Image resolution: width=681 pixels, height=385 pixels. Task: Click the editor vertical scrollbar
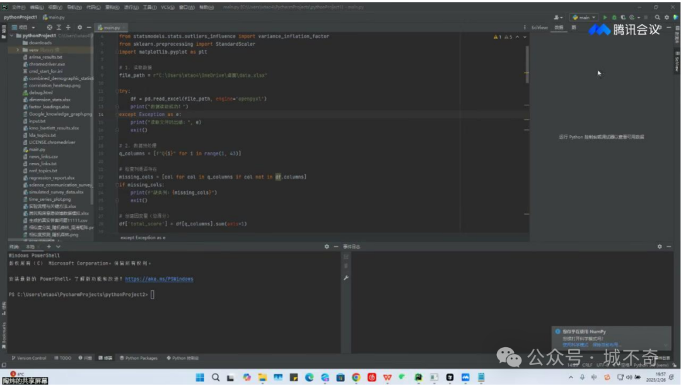coord(527,64)
